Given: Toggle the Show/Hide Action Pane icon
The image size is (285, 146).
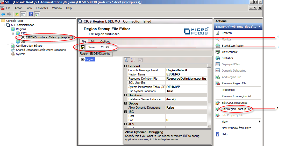Looking at the screenshot, I should pos(37,14).
